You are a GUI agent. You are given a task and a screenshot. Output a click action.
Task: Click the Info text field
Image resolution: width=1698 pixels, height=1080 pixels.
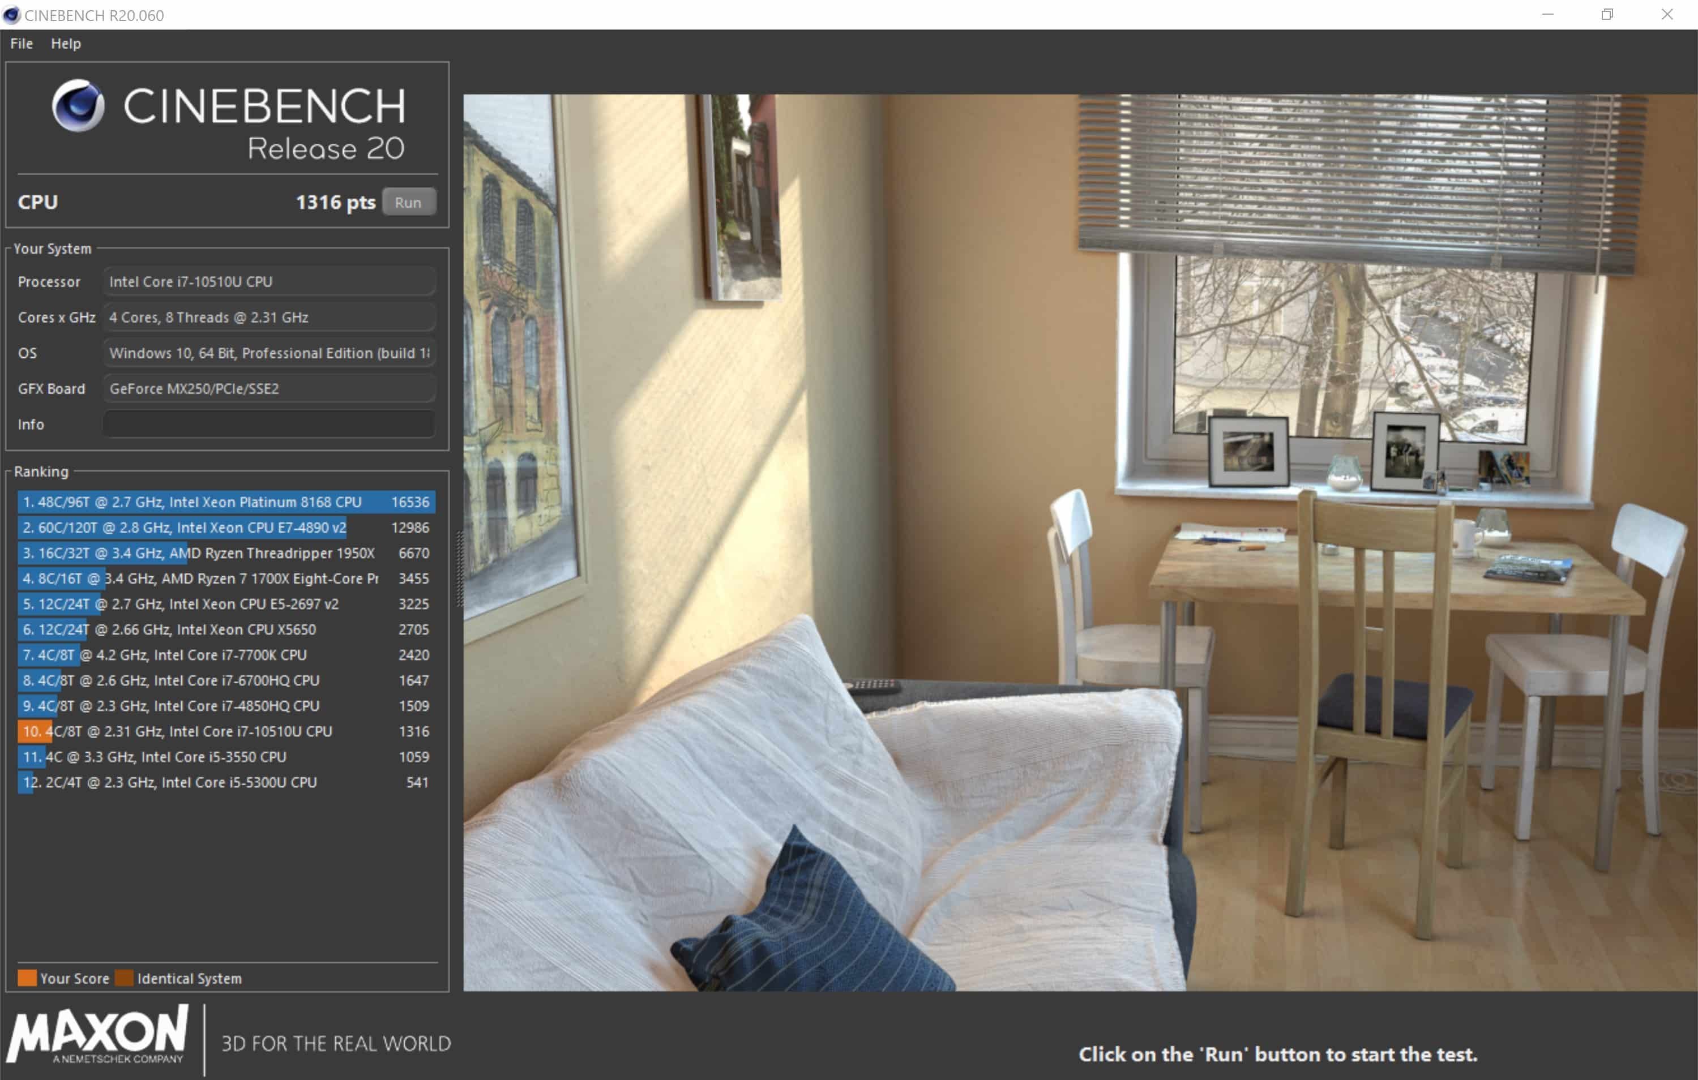[269, 425]
